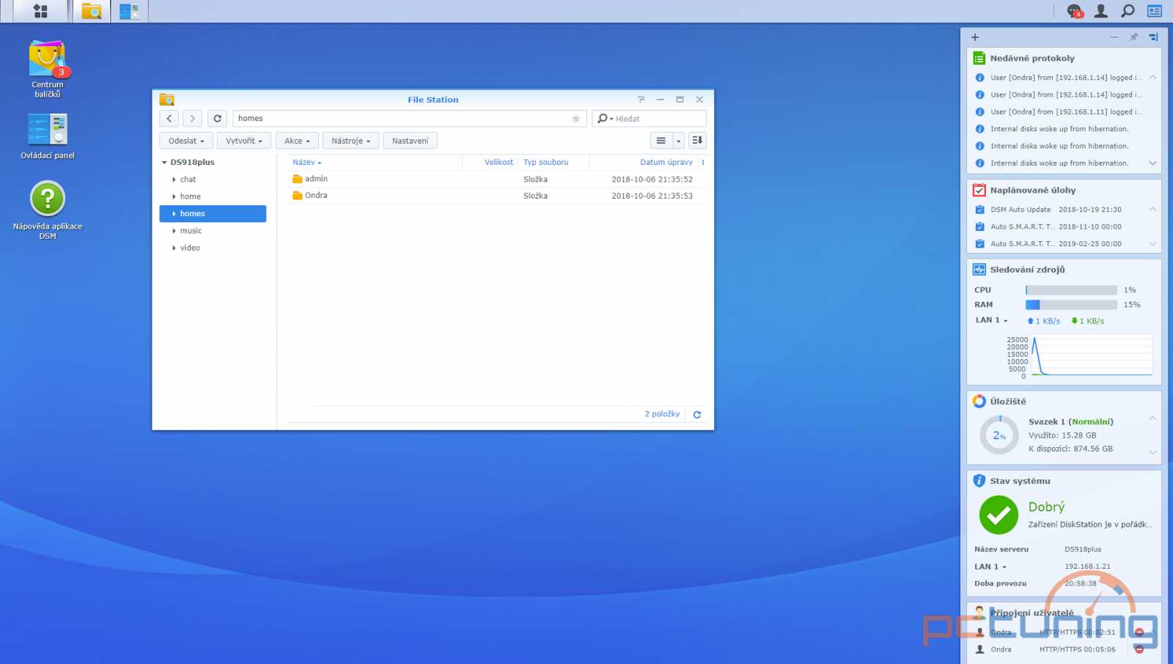
Task: Toggle the widgets panel taskbar icon
Action: tap(1155, 11)
